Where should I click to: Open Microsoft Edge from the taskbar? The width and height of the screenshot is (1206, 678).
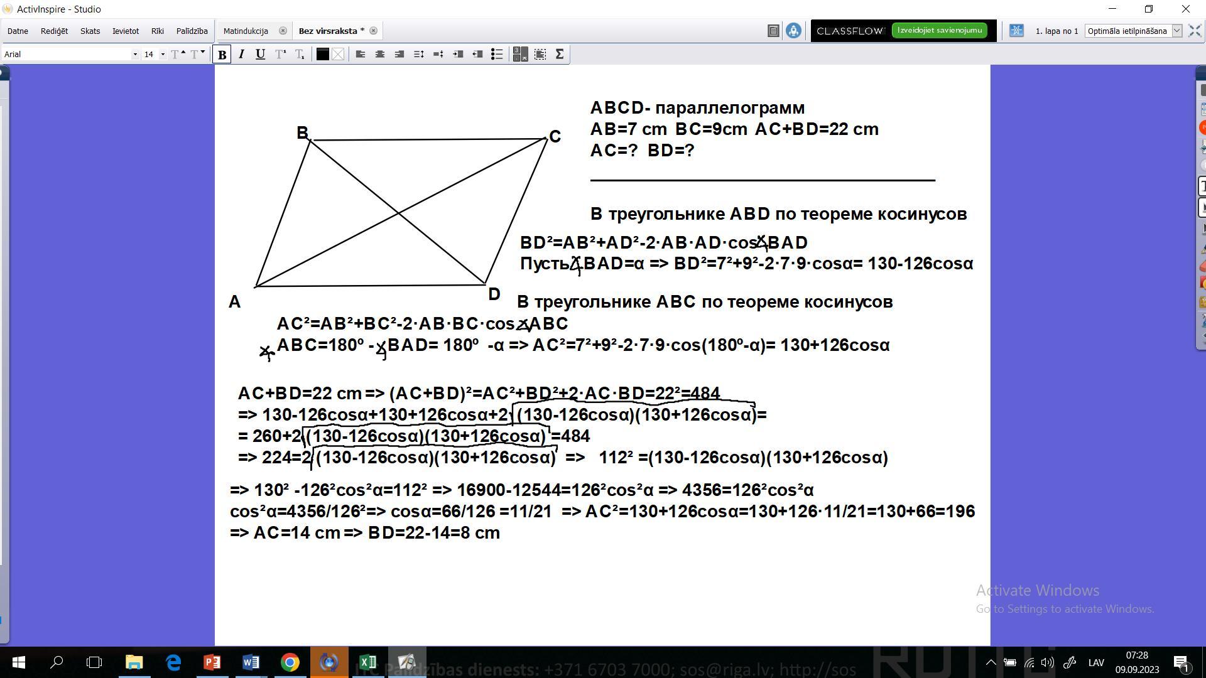tap(173, 662)
